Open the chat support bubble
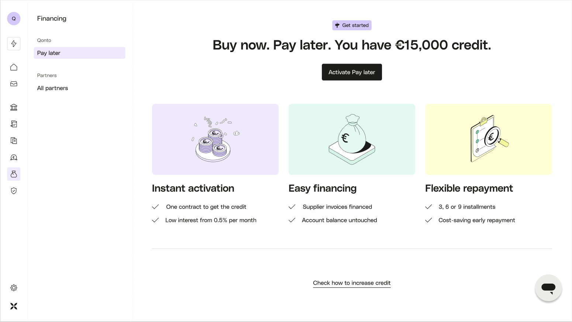The height and width of the screenshot is (322, 572). 548,288
